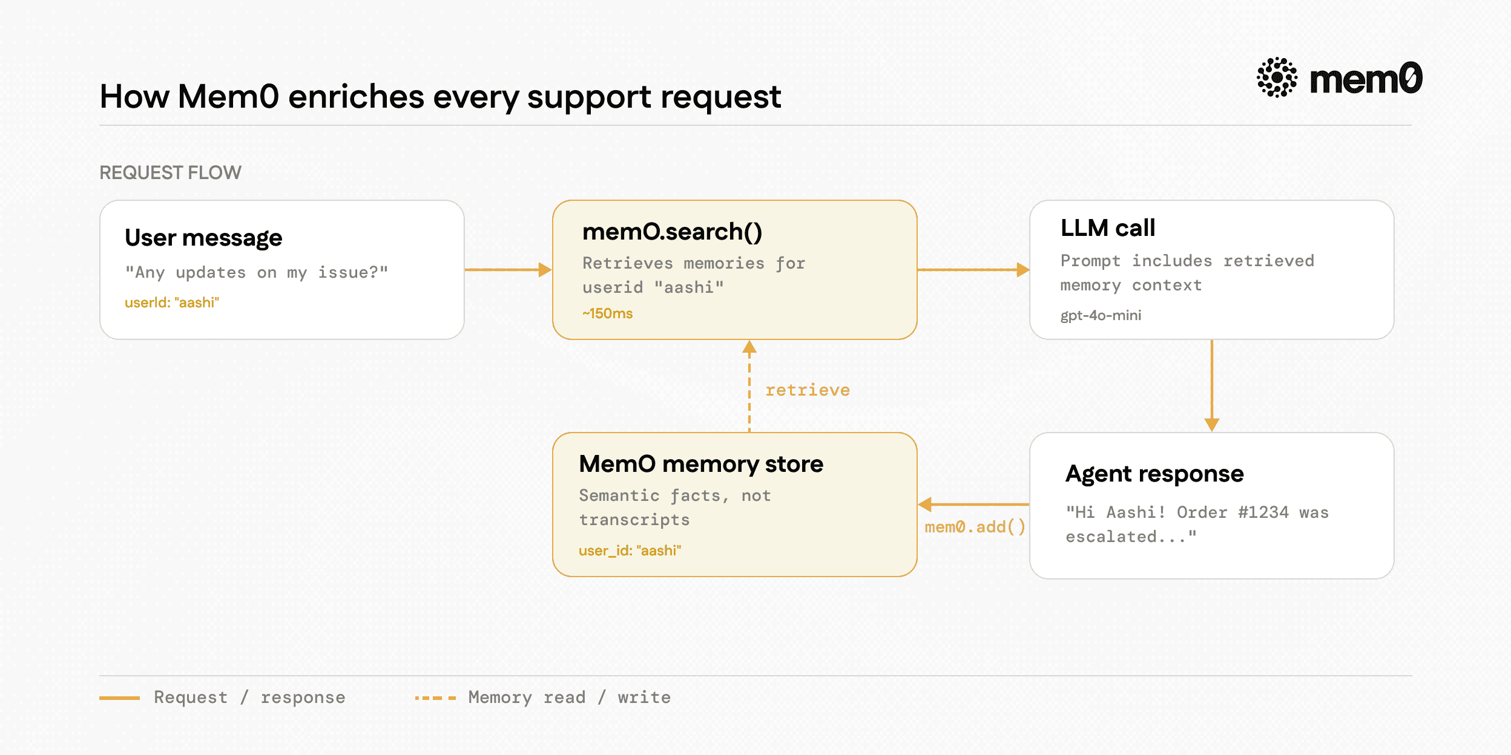Screen dimensions: 1511x755
Task: Click the 'Request / response' legend label
Action: [249, 698]
